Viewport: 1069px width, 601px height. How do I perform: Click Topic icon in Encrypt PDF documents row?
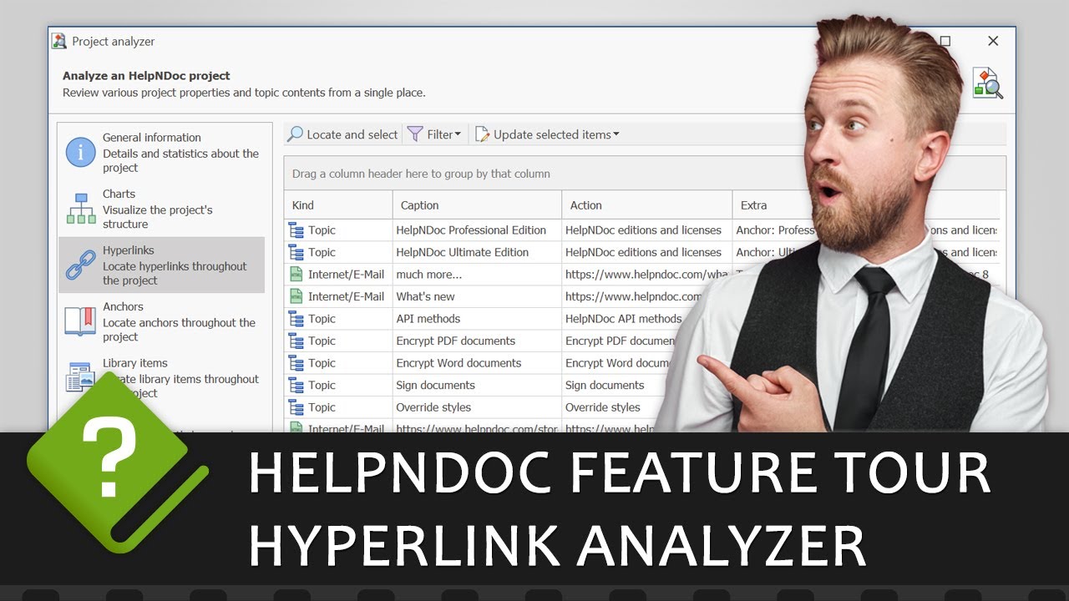tap(296, 341)
